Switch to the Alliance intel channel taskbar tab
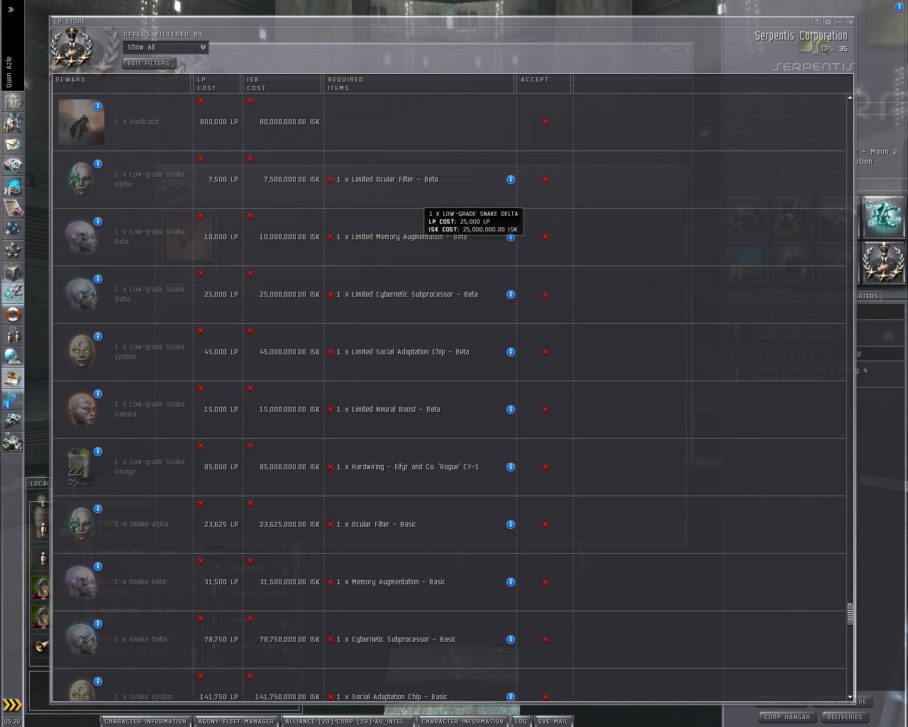The height and width of the screenshot is (727, 908). [348, 721]
